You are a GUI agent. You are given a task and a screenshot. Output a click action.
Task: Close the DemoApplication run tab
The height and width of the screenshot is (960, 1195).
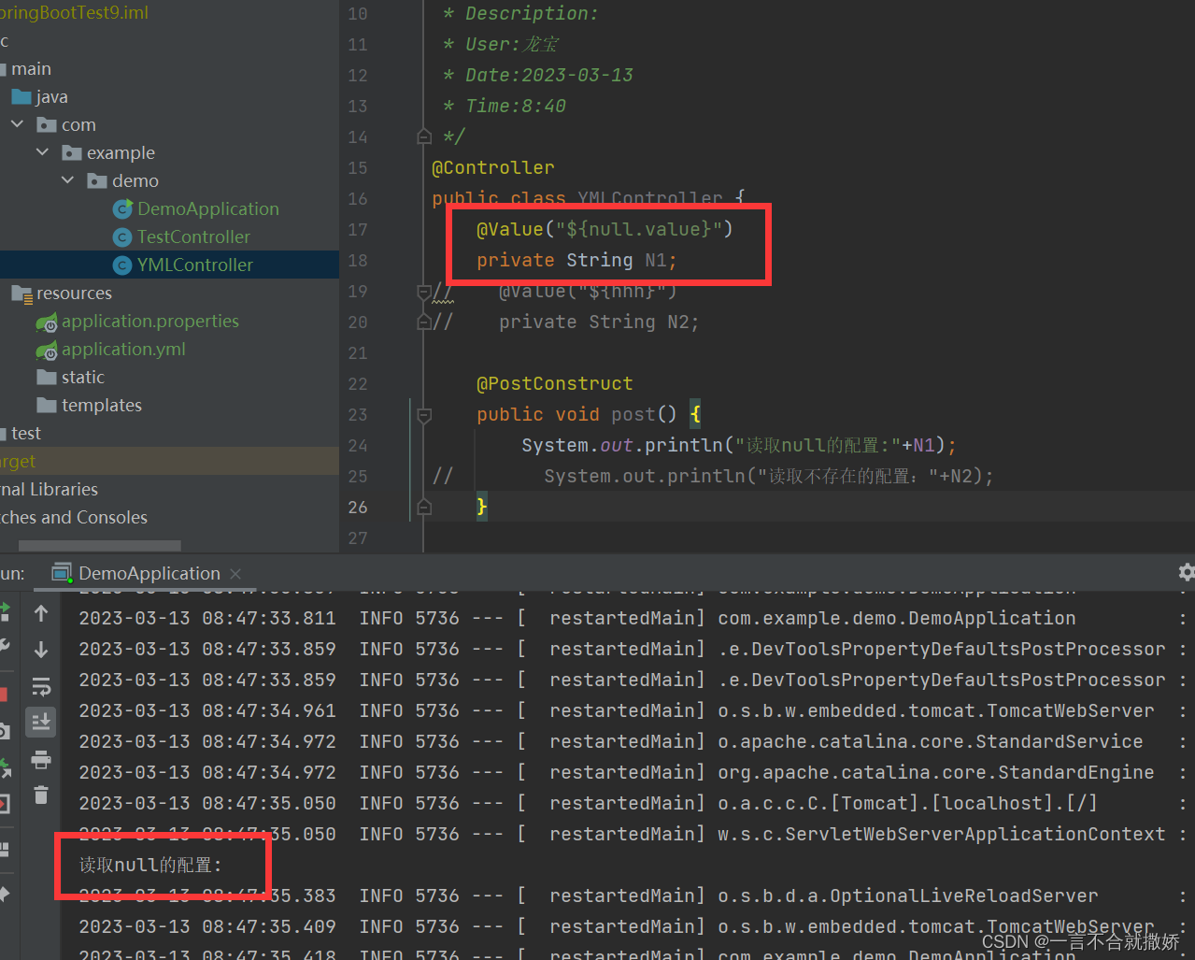[x=235, y=574]
